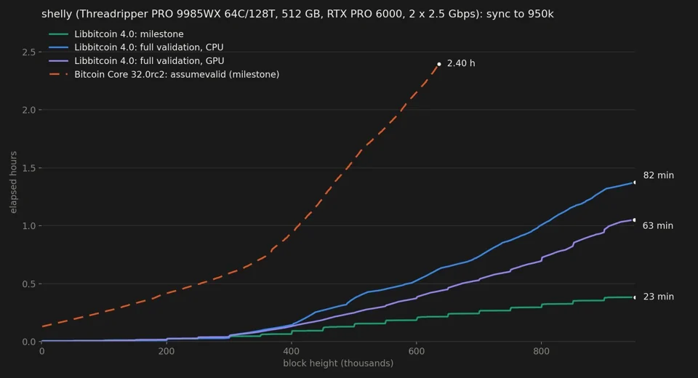Click the 600 tick label on x-axis
Viewport: 698px width, 378px height.
pos(416,351)
